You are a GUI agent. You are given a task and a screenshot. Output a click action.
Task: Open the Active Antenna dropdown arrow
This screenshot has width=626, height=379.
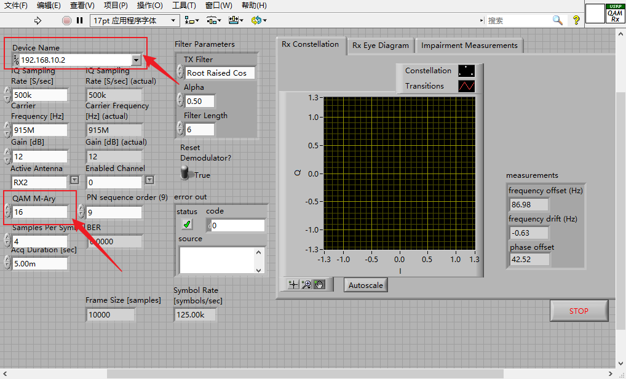pyautogui.click(x=74, y=180)
